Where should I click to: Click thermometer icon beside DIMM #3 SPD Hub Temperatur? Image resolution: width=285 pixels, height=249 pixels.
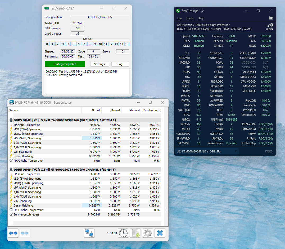(11, 174)
